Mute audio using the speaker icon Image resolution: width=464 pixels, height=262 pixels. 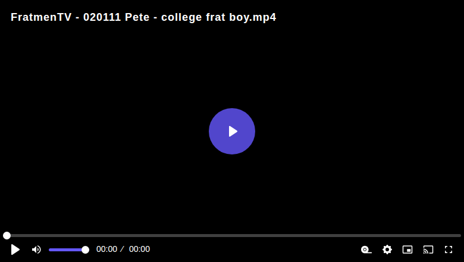[36, 250]
